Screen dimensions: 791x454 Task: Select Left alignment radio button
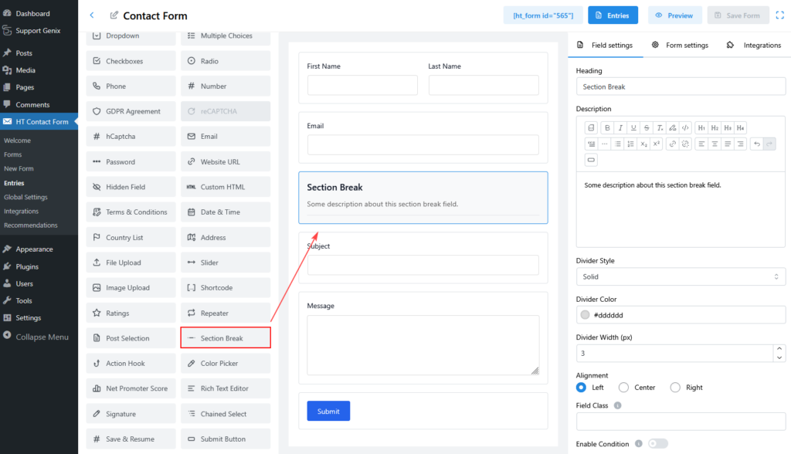point(582,388)
